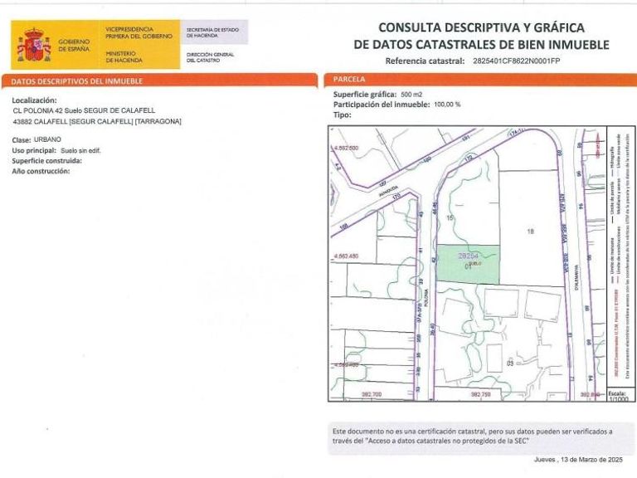
Task: Select the green highlighted parcel 28254
Action: pos(468,264)
